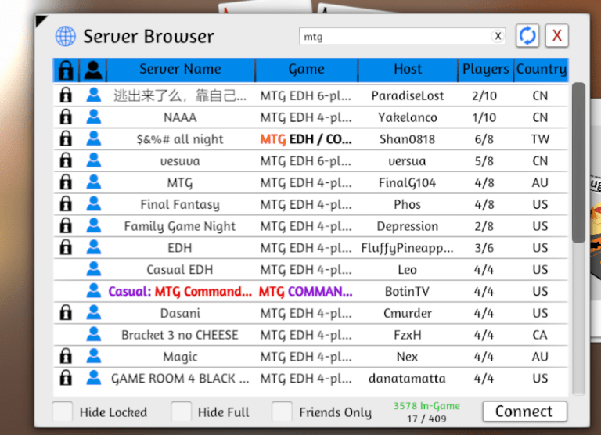Click the TW country cell
Image resolution: width=601 pixels, height=435 pixels.
(541, 139)
